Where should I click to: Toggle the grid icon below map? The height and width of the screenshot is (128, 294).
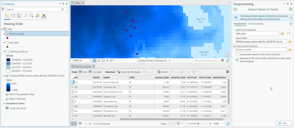tap(99, 61)
